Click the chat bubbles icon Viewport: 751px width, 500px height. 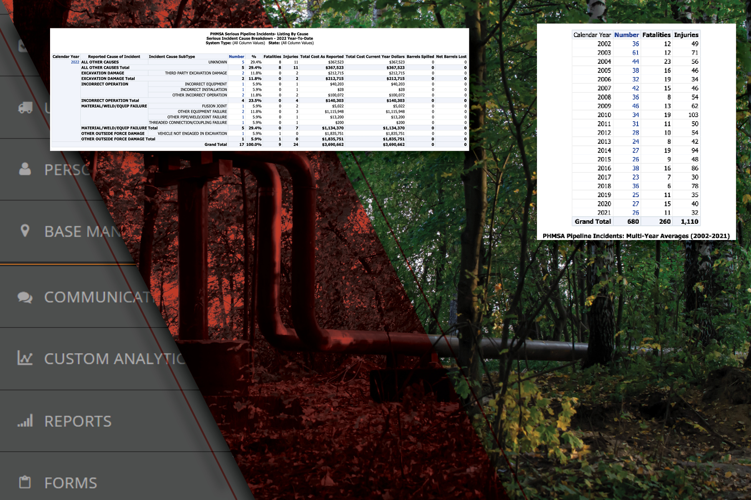pyautogui.click(x=25, y=297)
